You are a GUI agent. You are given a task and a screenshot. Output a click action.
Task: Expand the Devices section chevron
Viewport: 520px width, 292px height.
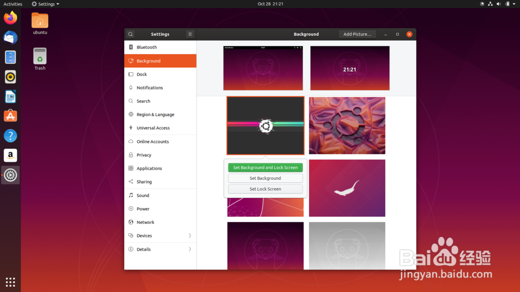coord(190,236)
